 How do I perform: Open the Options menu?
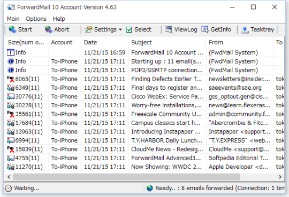click(x=36, y=19)
